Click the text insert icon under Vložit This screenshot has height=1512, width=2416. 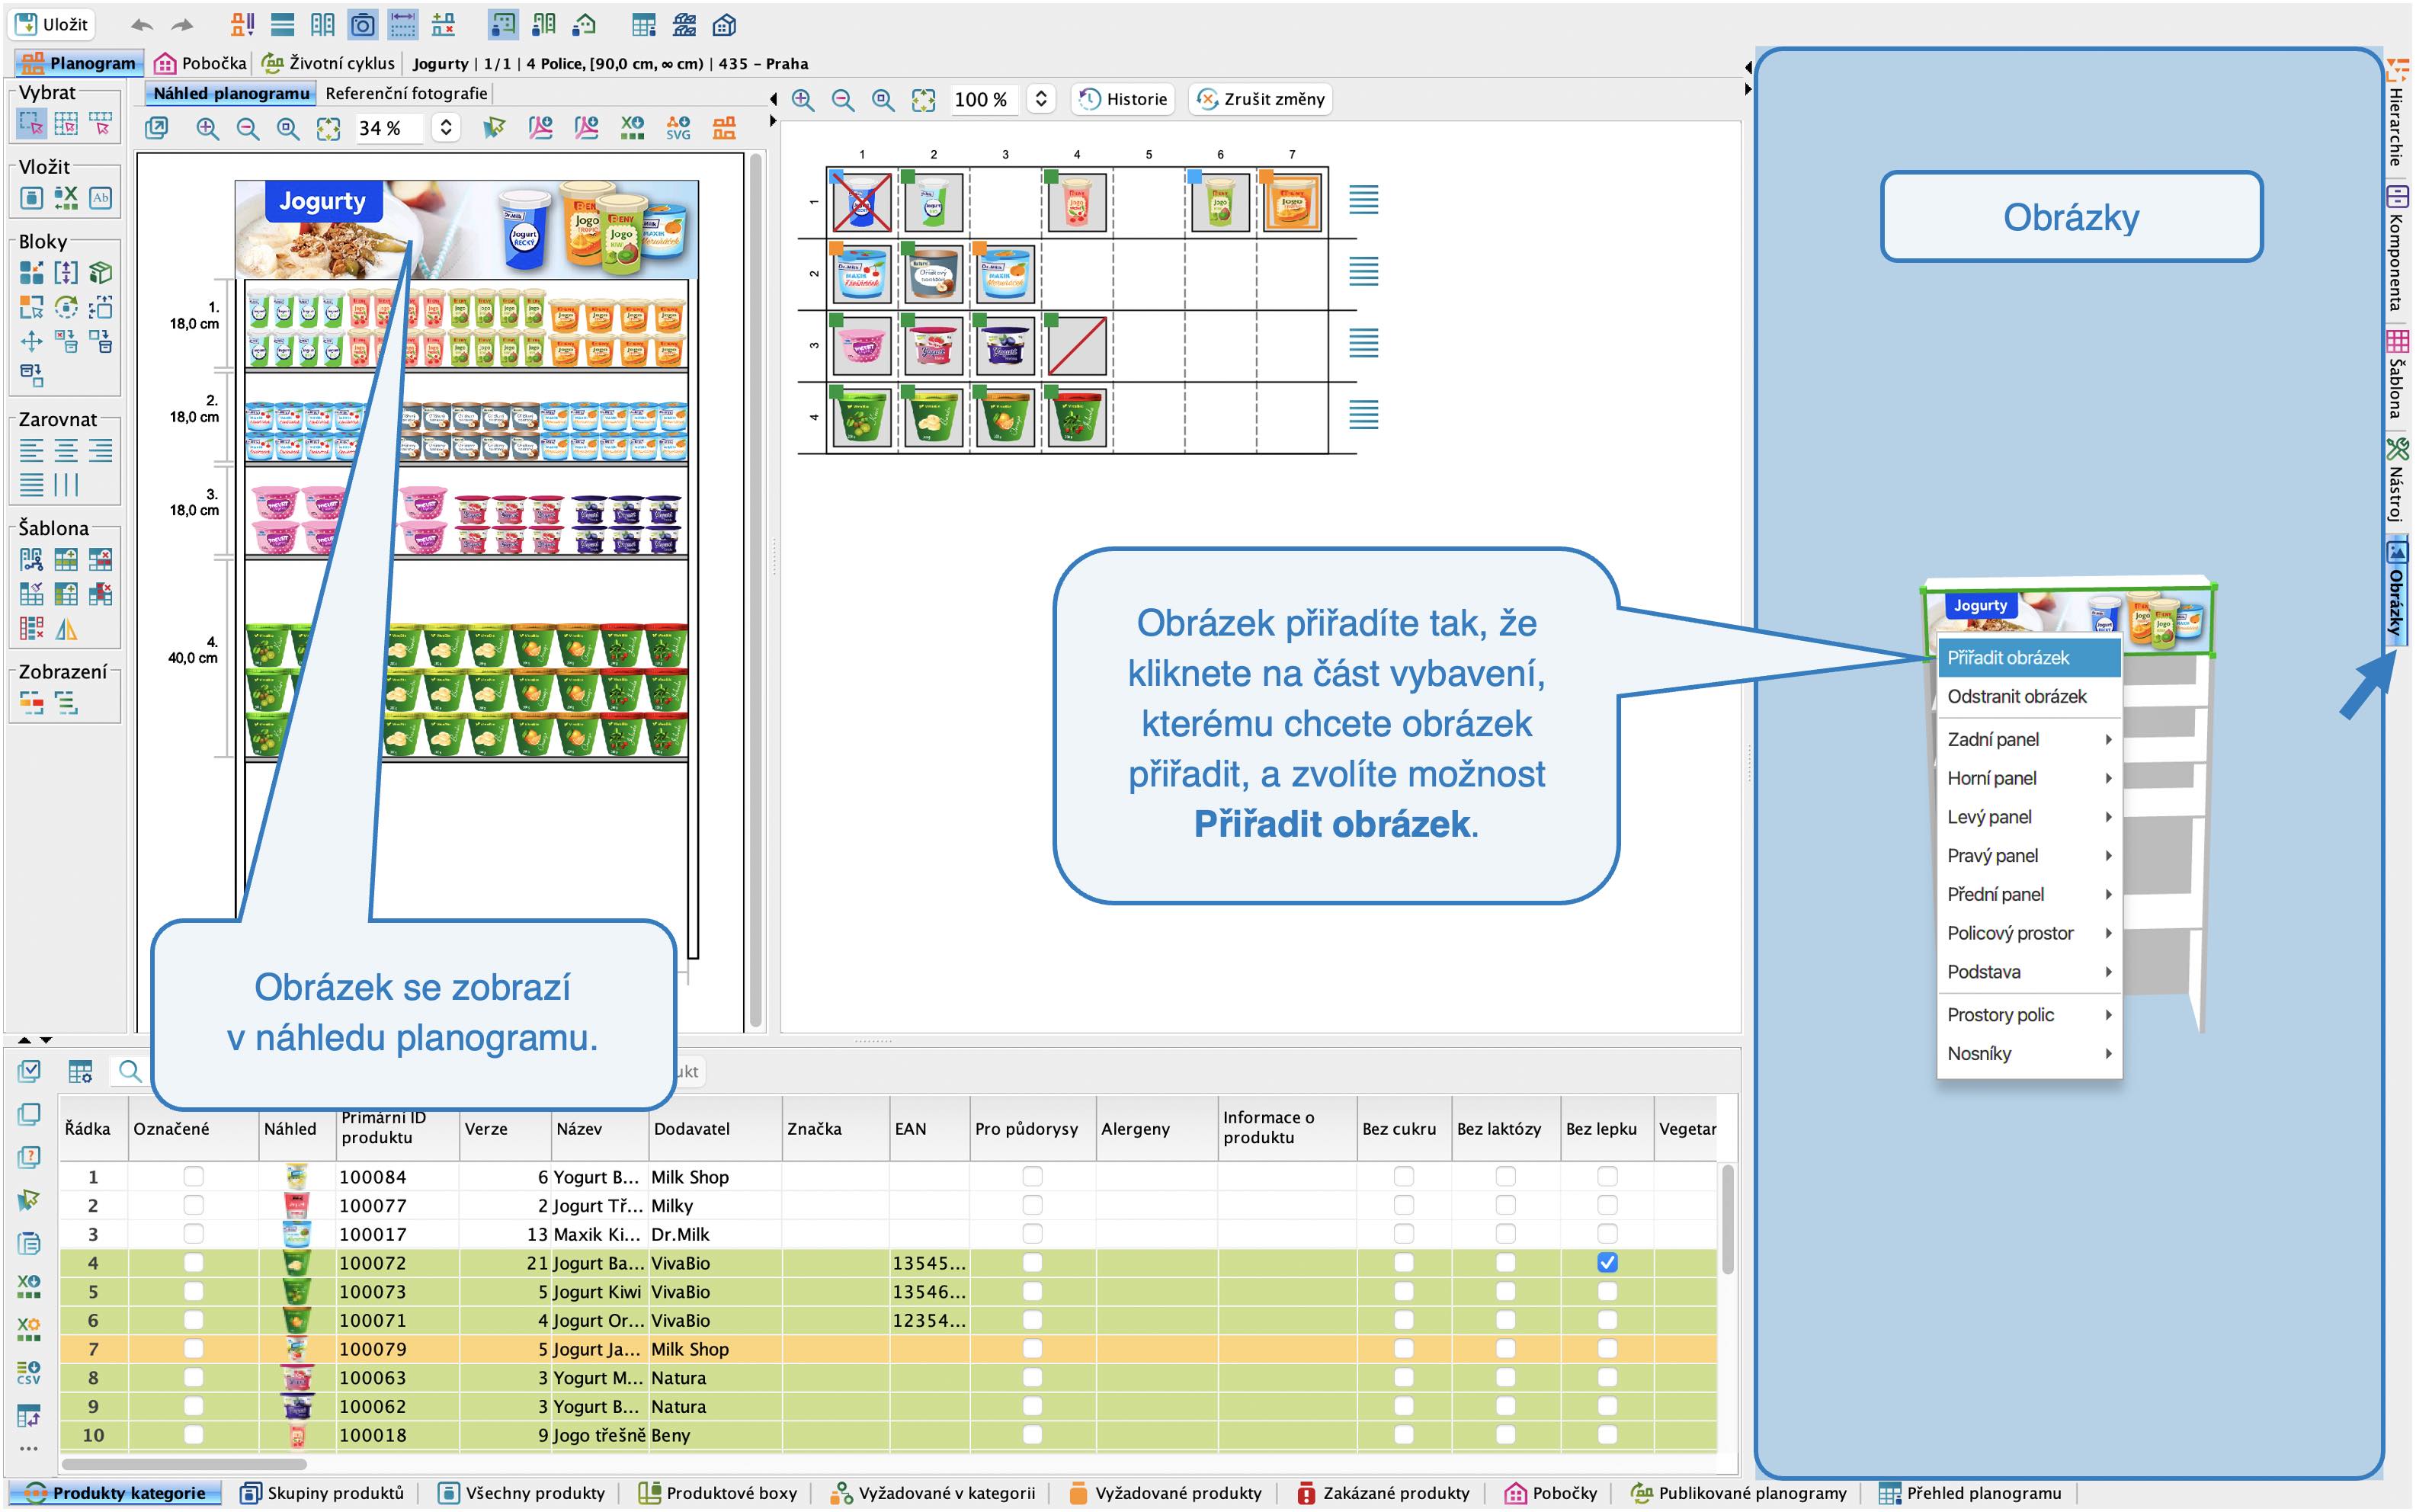100,198
